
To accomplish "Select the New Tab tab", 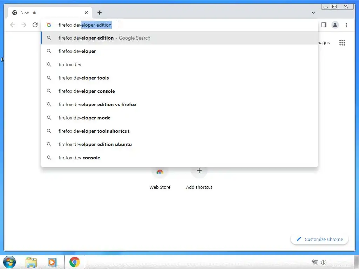I will (50, 13).
